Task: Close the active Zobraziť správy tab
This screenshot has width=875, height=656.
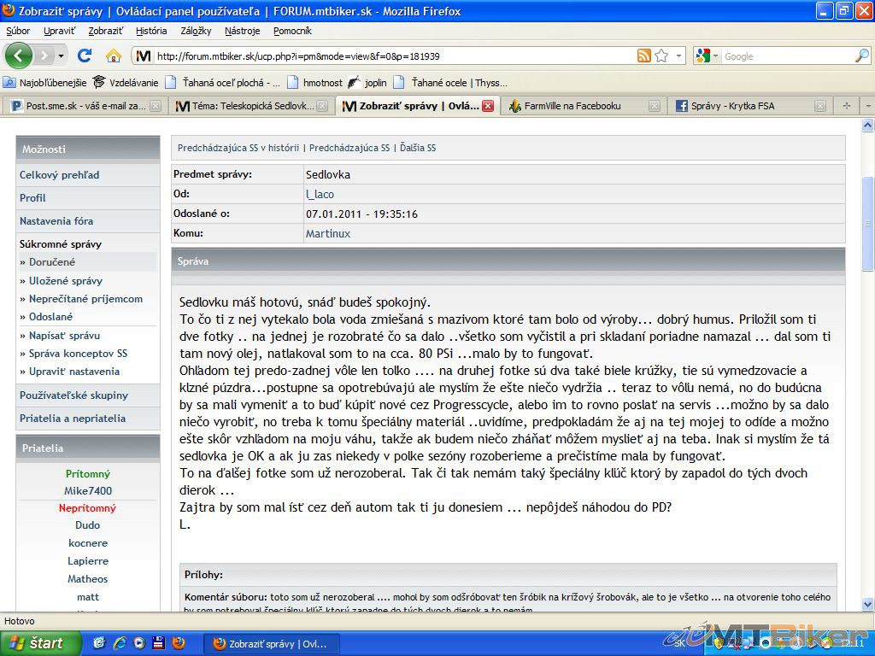Action: 488,106
